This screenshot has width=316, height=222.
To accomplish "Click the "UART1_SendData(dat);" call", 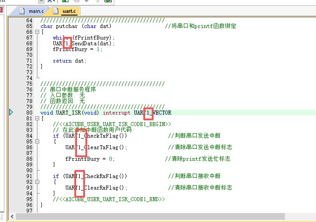I will pos(84,44).
